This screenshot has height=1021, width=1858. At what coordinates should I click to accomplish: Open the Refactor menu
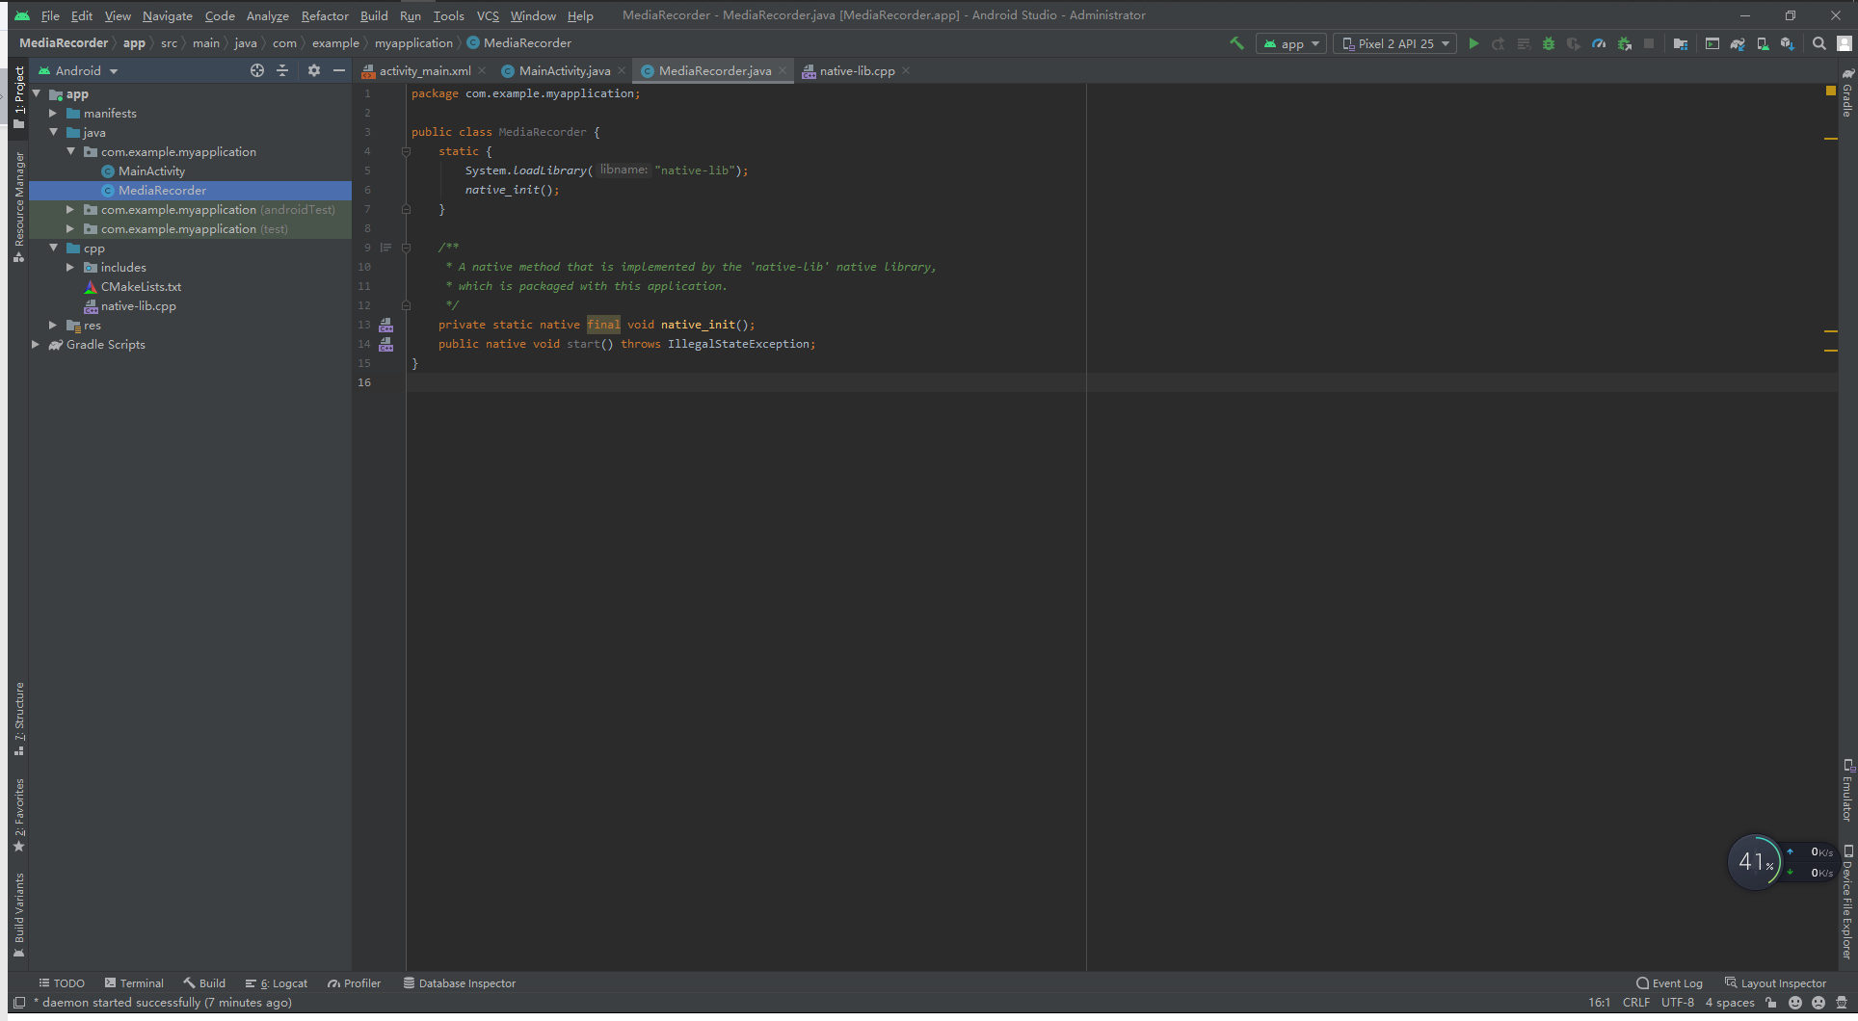(325, 15)
